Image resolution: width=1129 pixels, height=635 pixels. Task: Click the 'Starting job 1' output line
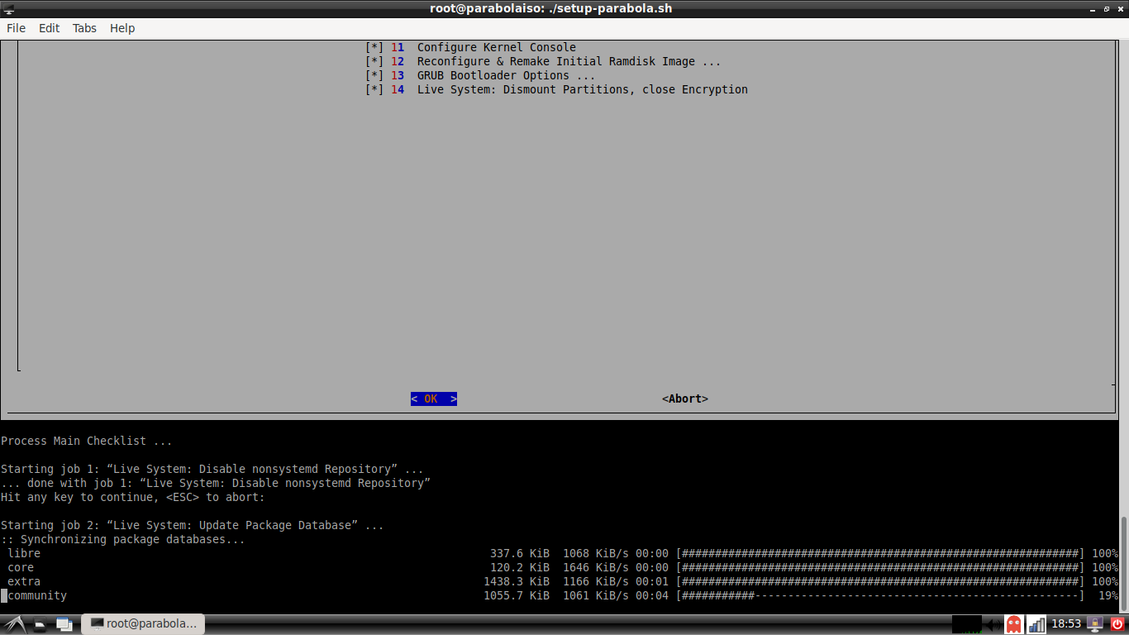[212, 469]
